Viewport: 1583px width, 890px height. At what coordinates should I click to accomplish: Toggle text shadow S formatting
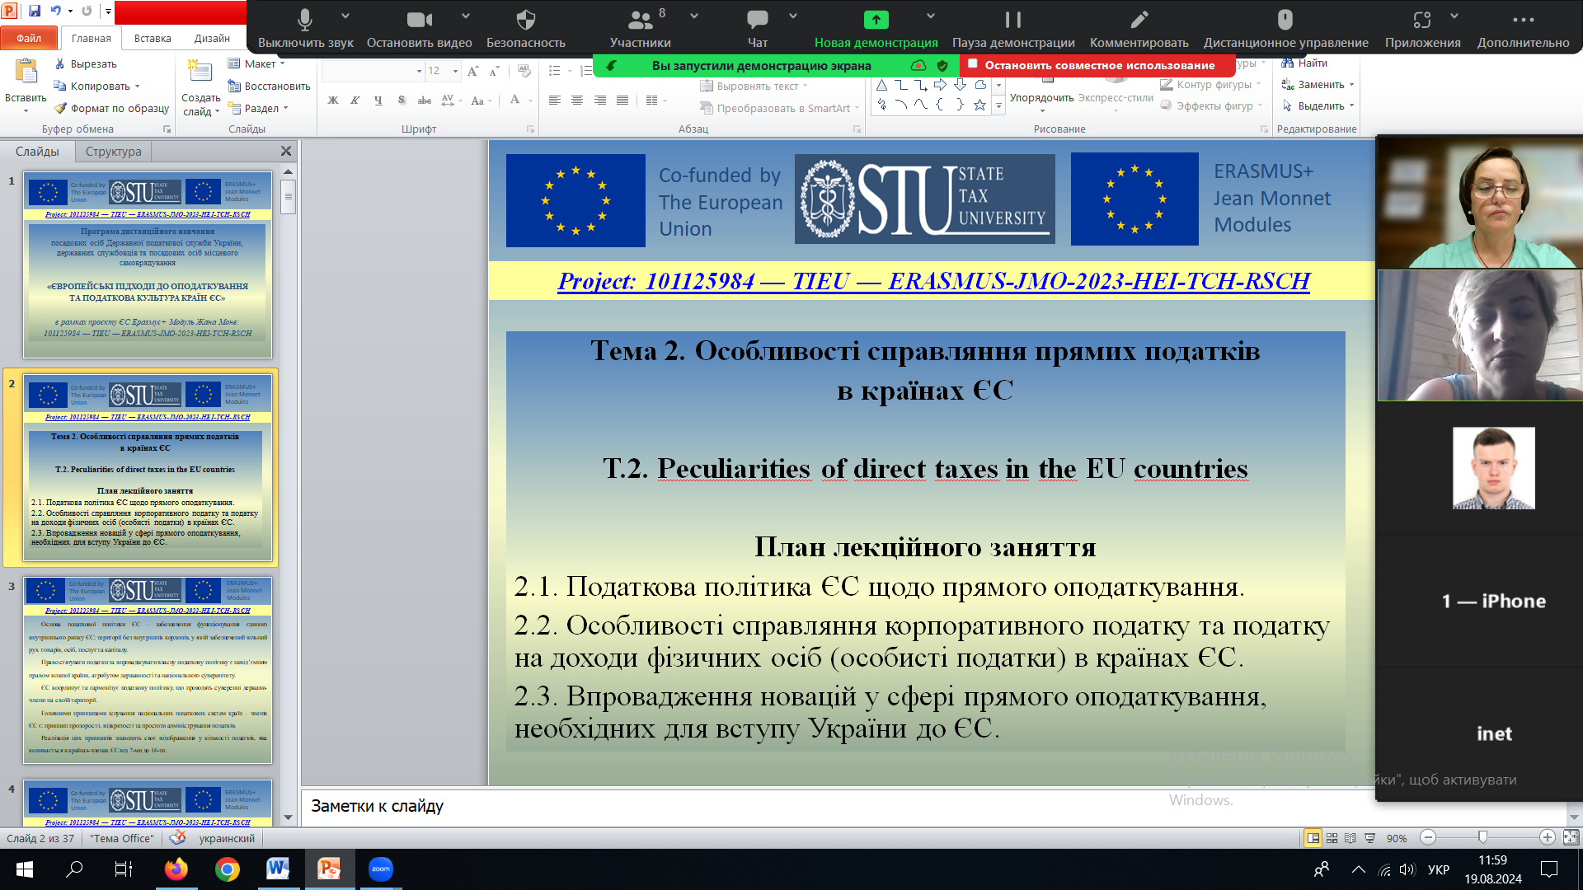(402, 101)
